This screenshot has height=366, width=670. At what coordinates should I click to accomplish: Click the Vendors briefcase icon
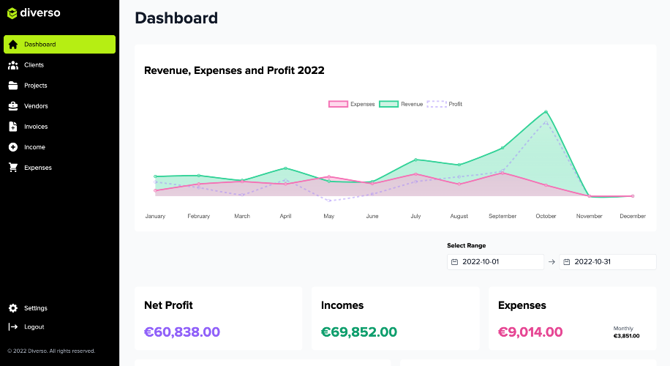[13, 106]
